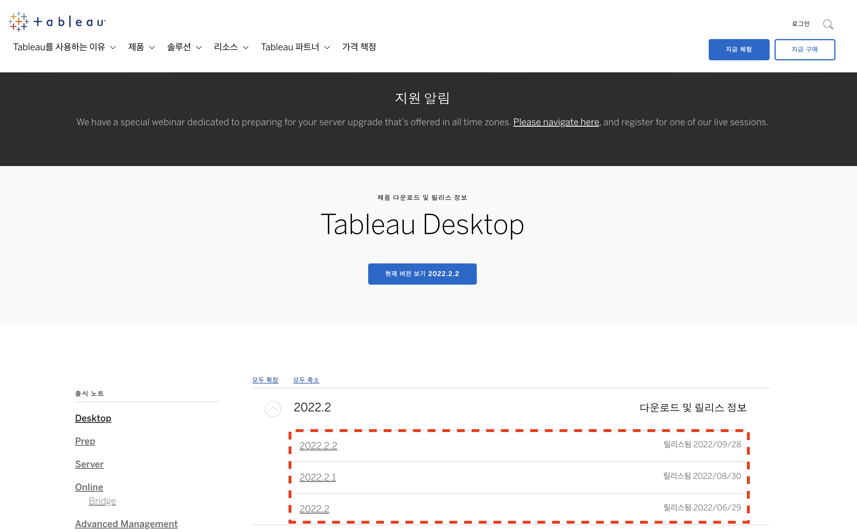Click 현재 버전 보기 2022.2.2 button
This screenshot has width=857, height=532.
422,274
